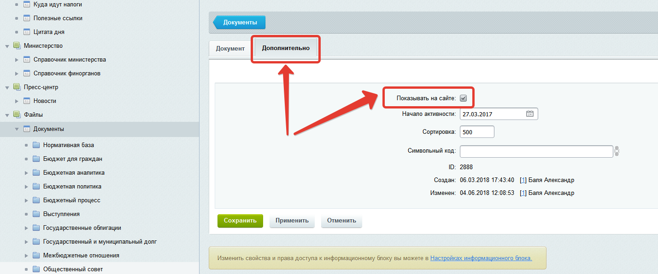Open the Дополнительно tab
This screenshot has width=658, height=274.
coord(286,48)
